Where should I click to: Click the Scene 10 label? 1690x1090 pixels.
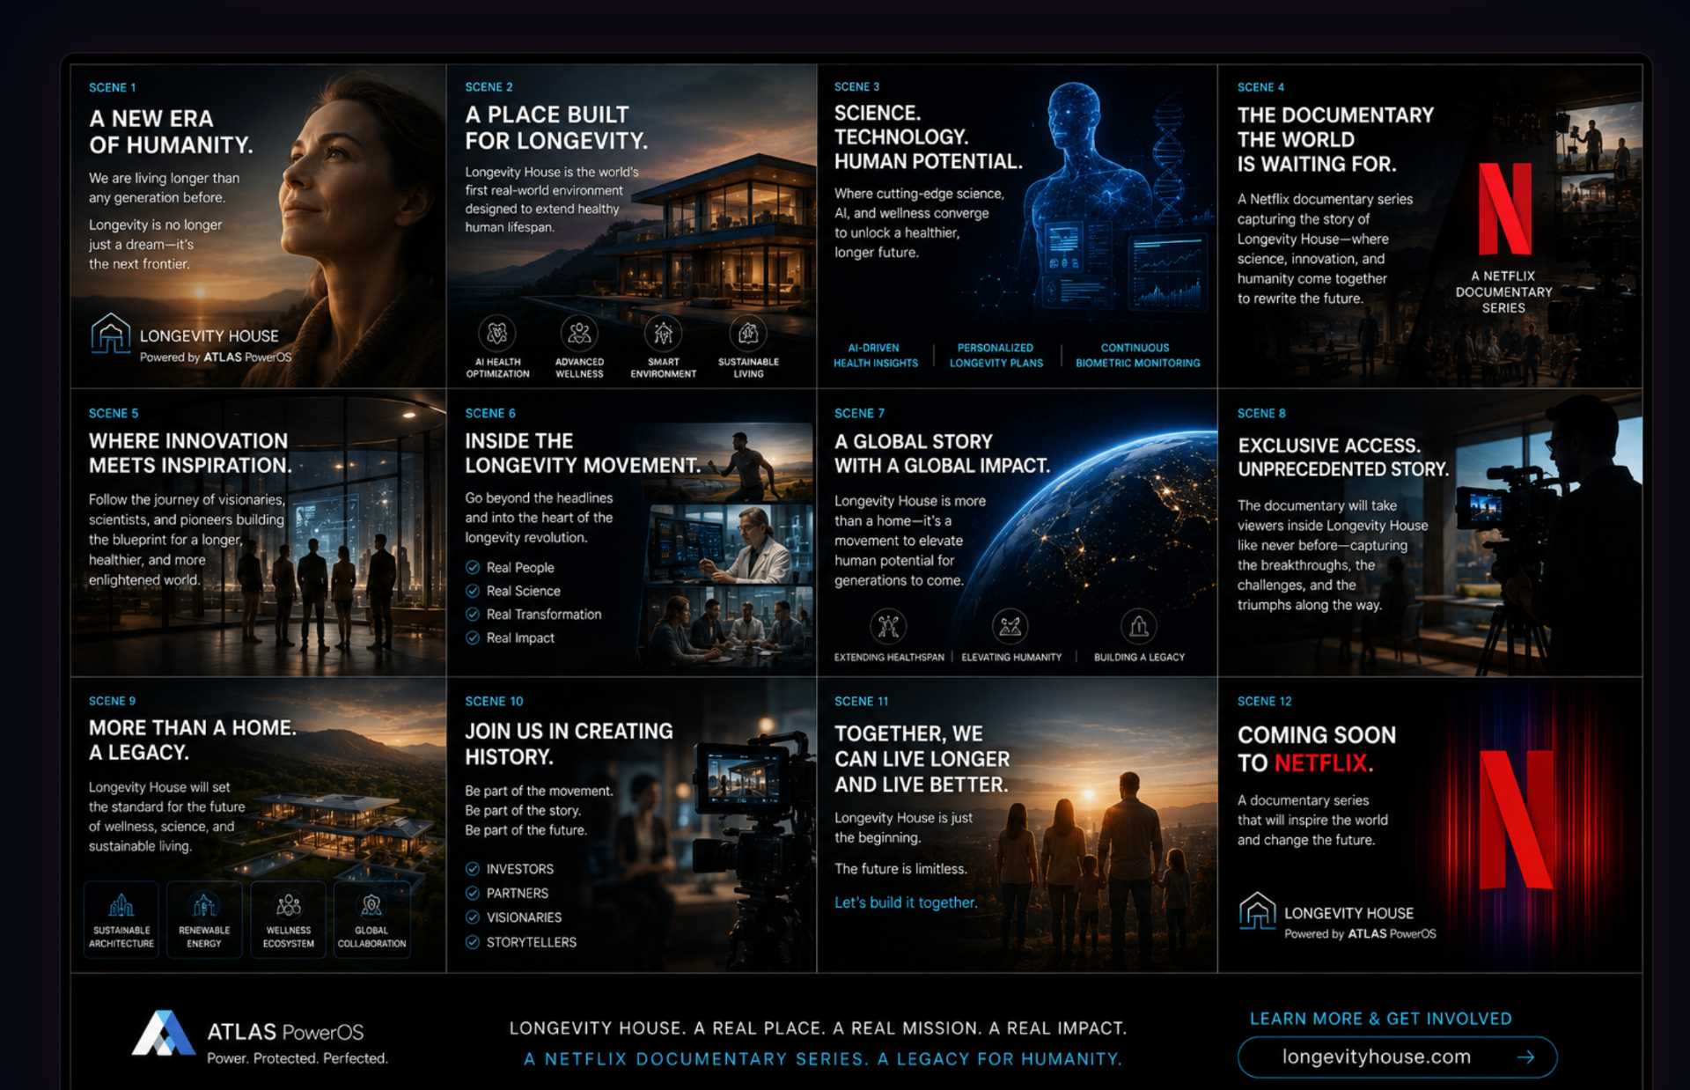click(494, 701)
